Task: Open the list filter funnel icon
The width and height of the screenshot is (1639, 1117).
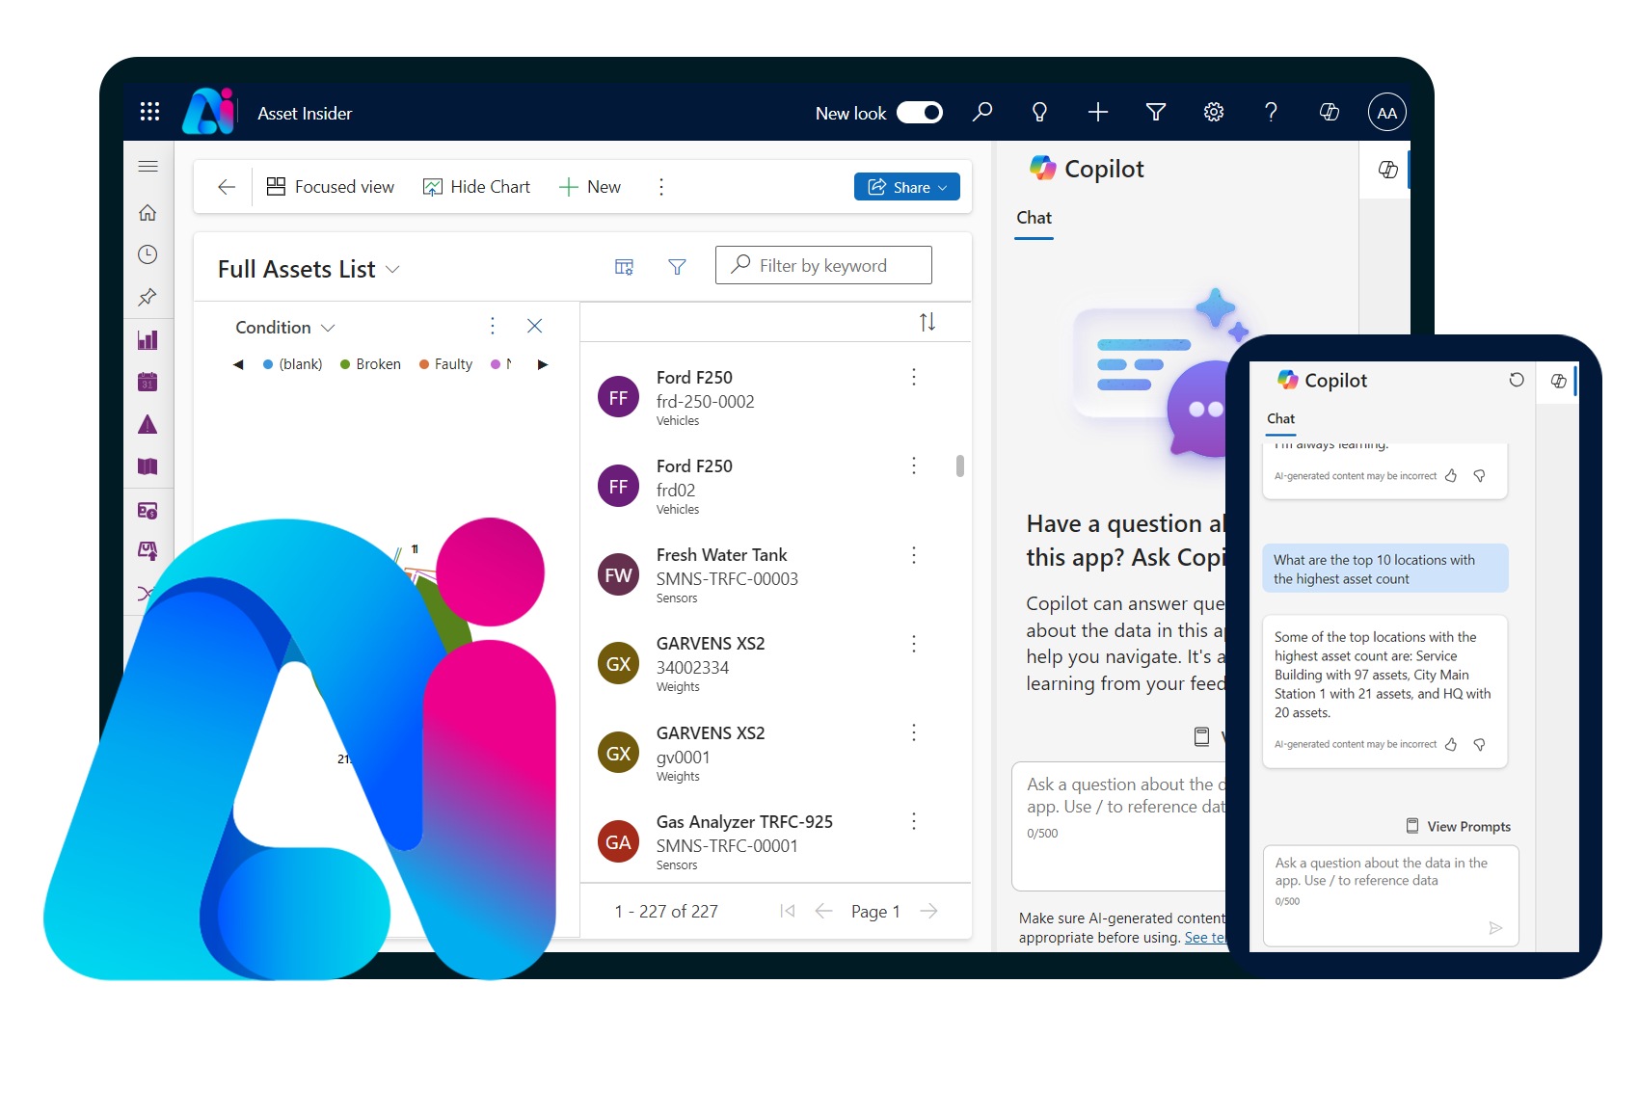Action: point(677,266)
